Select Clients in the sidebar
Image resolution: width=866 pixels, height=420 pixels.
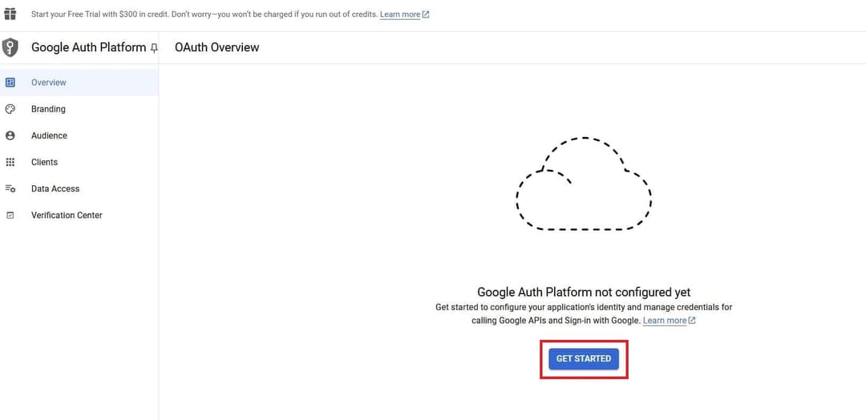pyautogui.click(x=44, y=162)
